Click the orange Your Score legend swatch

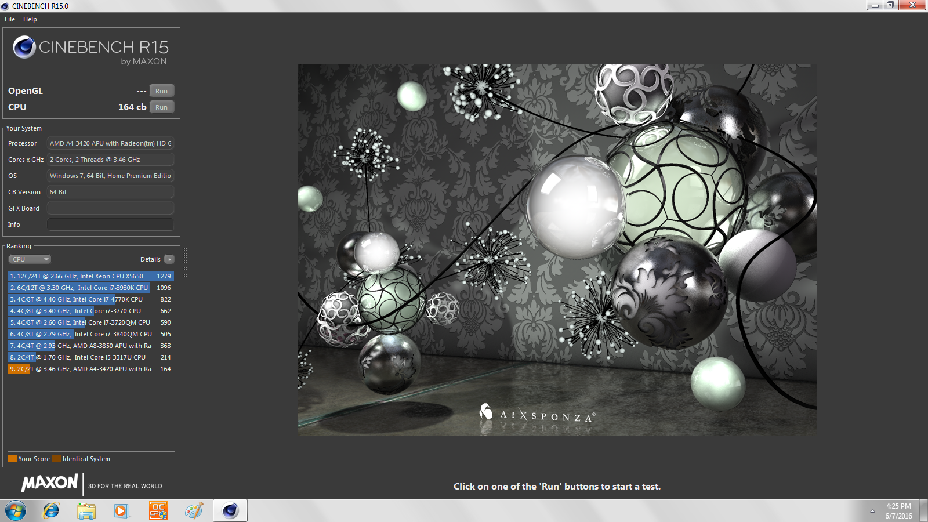coord(12,459)
